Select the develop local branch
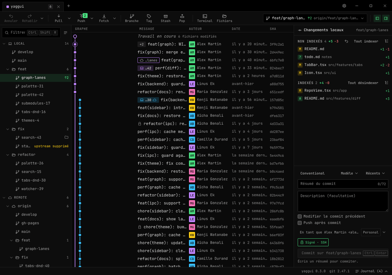 [x=36, y=52]
